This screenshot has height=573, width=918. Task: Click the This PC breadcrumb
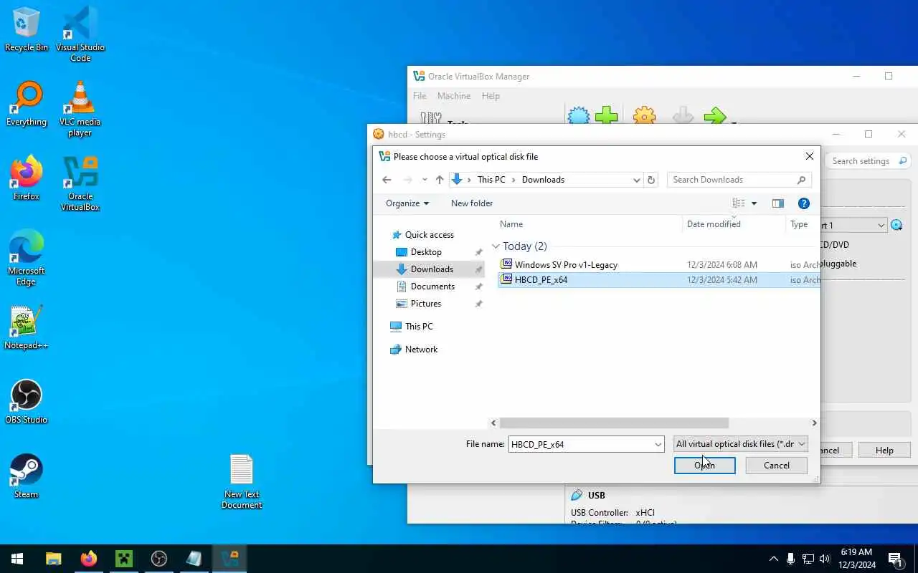pos(491,180)
